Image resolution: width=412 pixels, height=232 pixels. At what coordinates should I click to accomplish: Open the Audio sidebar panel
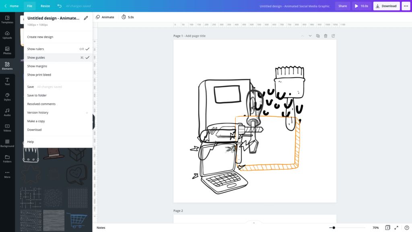point(7,112)
